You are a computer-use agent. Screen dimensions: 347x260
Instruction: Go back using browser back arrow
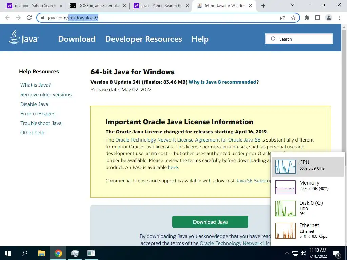point(7,18)
